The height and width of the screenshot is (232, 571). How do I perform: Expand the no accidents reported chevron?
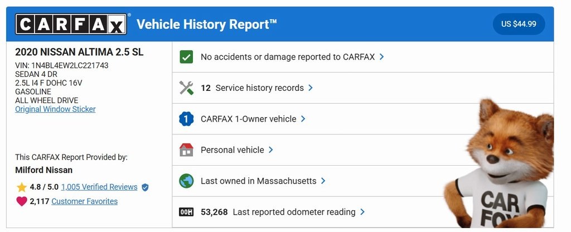point(381,57)
